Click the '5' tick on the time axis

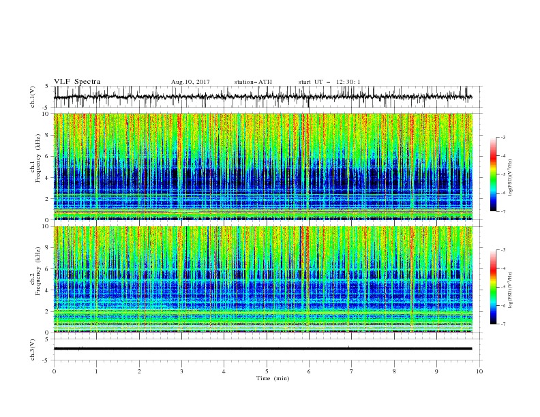tap(267, 371)
